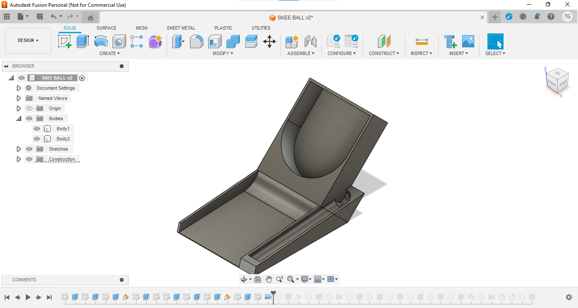Activate the SKEE BALL v2 radio button

point(82,78)
